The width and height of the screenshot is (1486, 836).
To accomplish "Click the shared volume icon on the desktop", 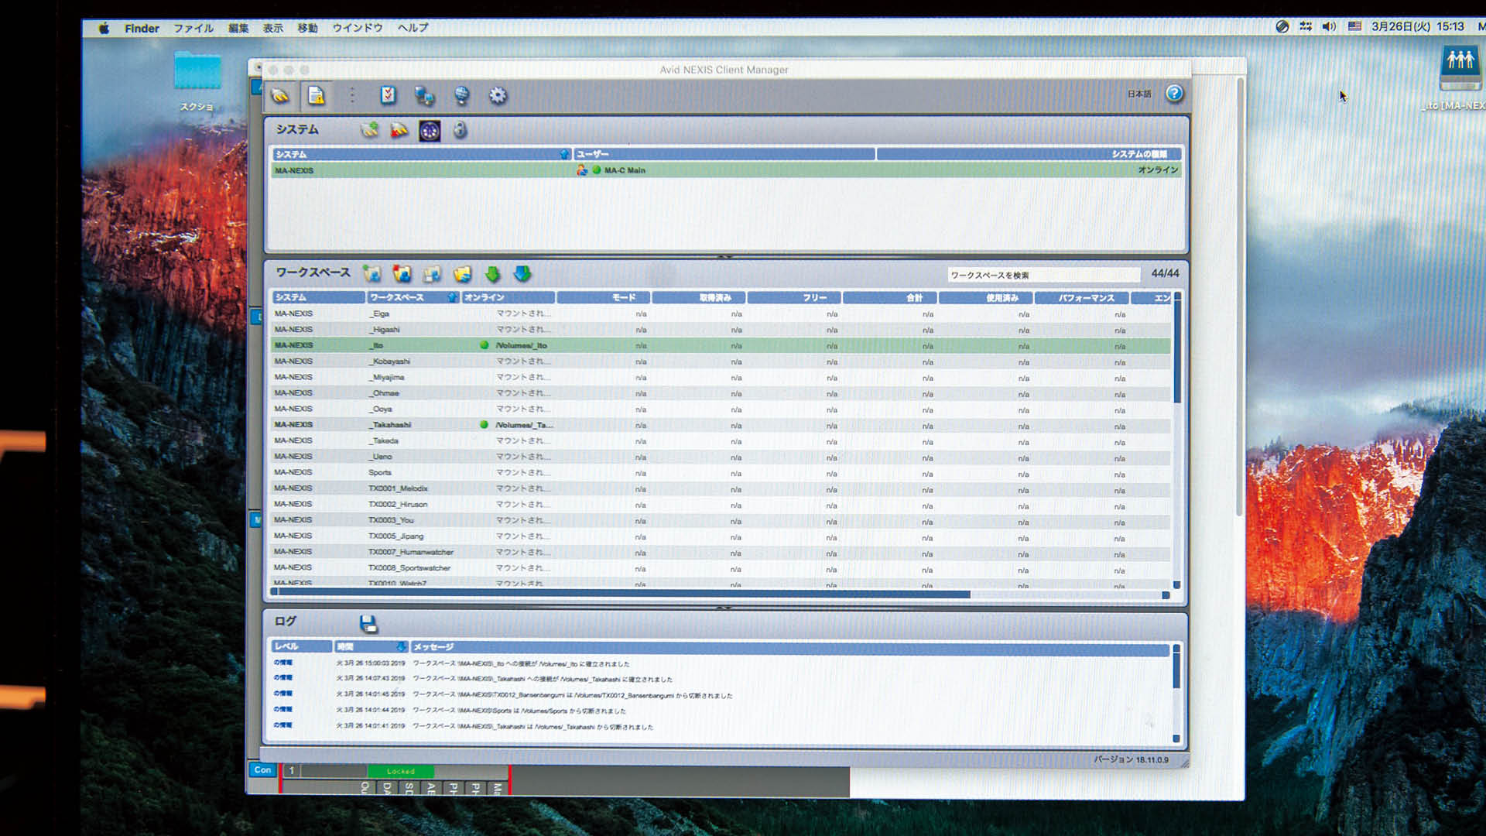I will [x=1460, y=68].
